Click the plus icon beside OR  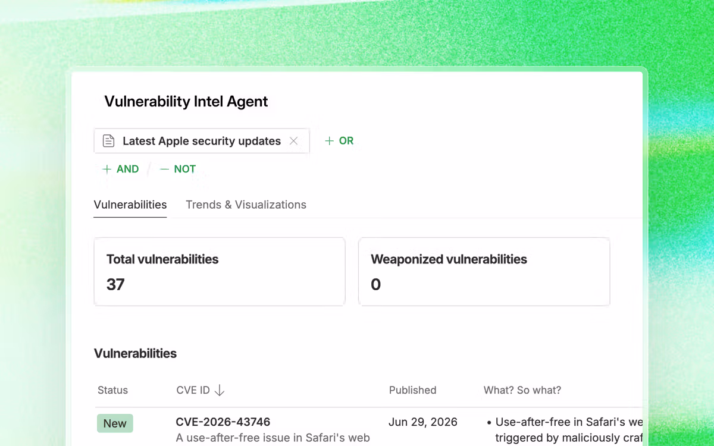pyautogui.click(x=329, y=141)
